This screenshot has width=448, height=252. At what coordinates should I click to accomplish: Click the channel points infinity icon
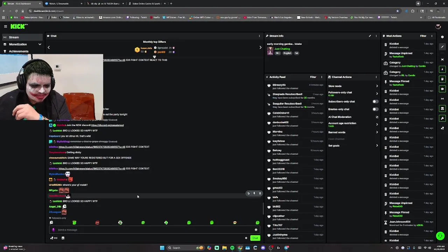click(x=54, y=238)
